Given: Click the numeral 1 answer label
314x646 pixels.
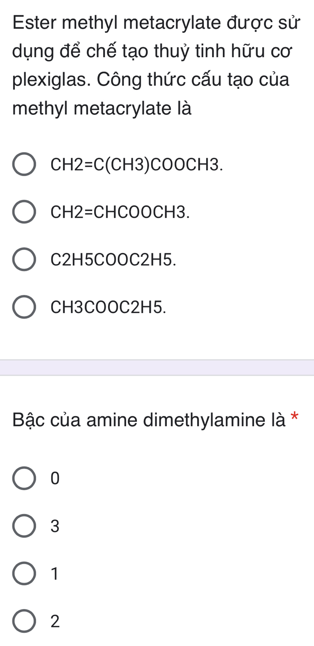Looking at the screenshot, I should click(x=55, y=574).
